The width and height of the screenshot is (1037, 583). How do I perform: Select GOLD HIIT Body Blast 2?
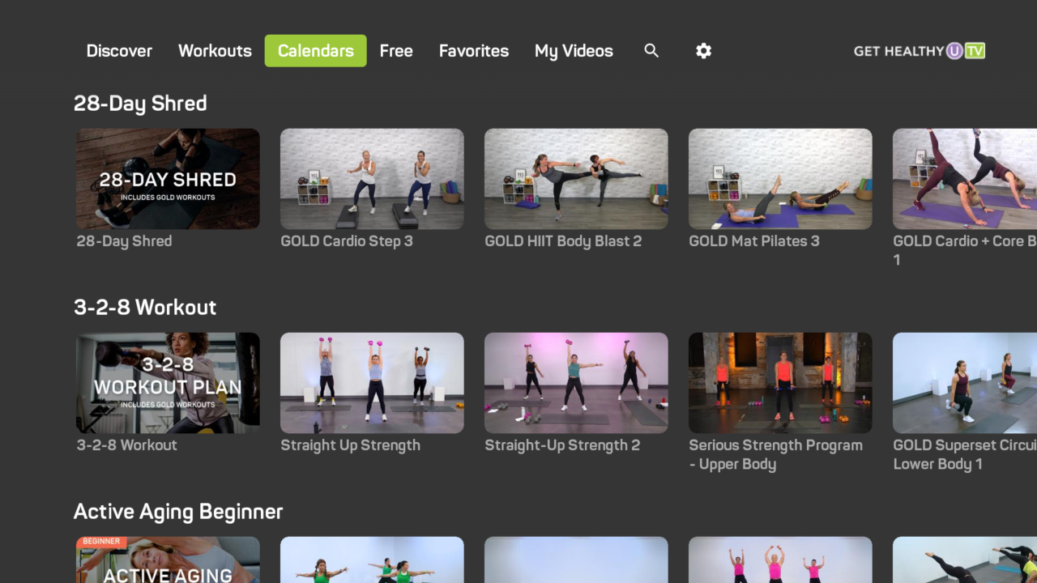pyautogui.click(x=575, y=178)
